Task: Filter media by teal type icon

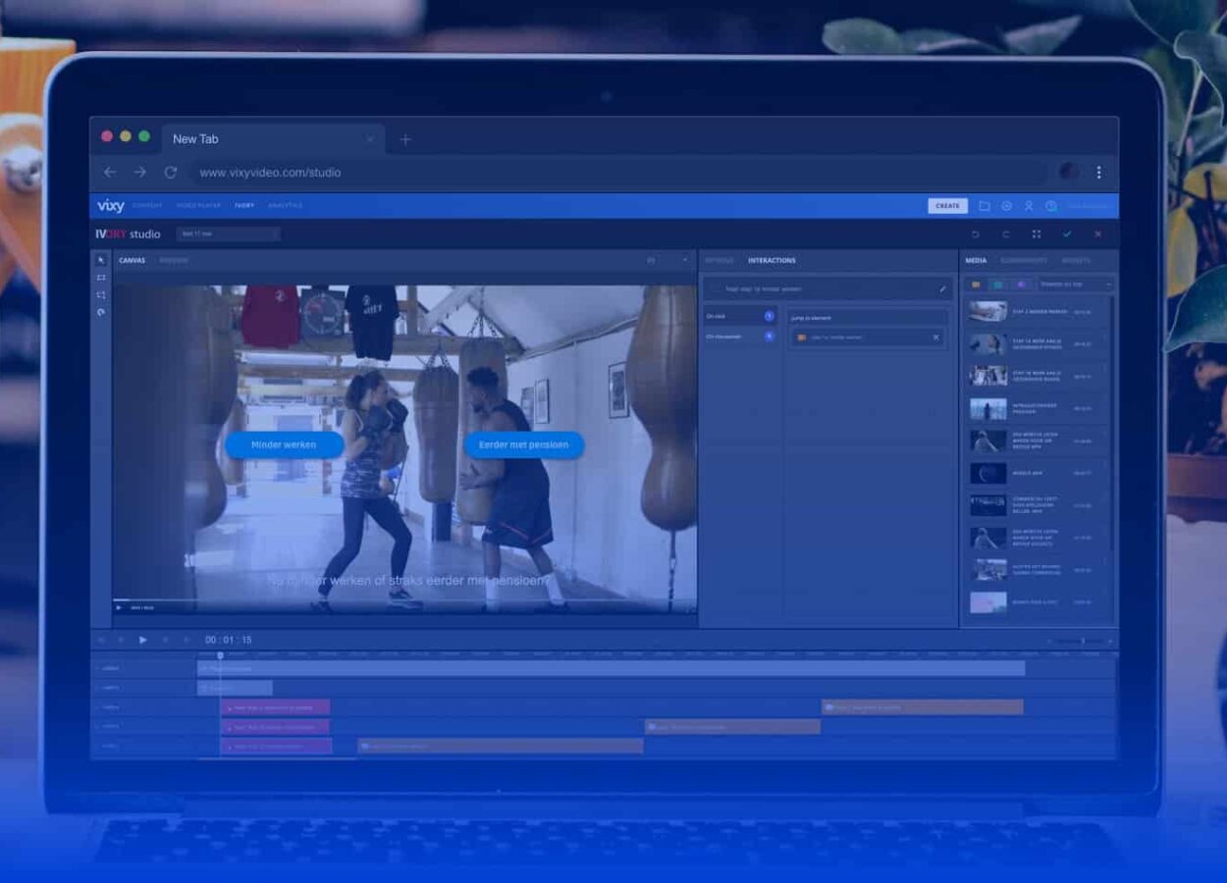Action: tap(997, 285)
